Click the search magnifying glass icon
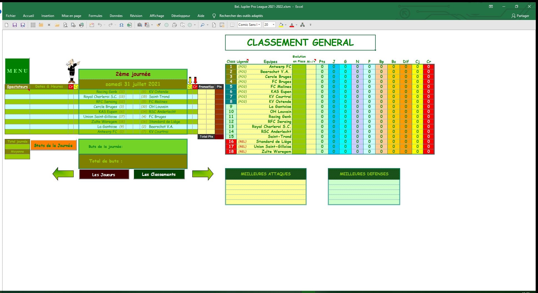Image resolution: width=538 pixels, height=293 pixels. coord(203,25)
